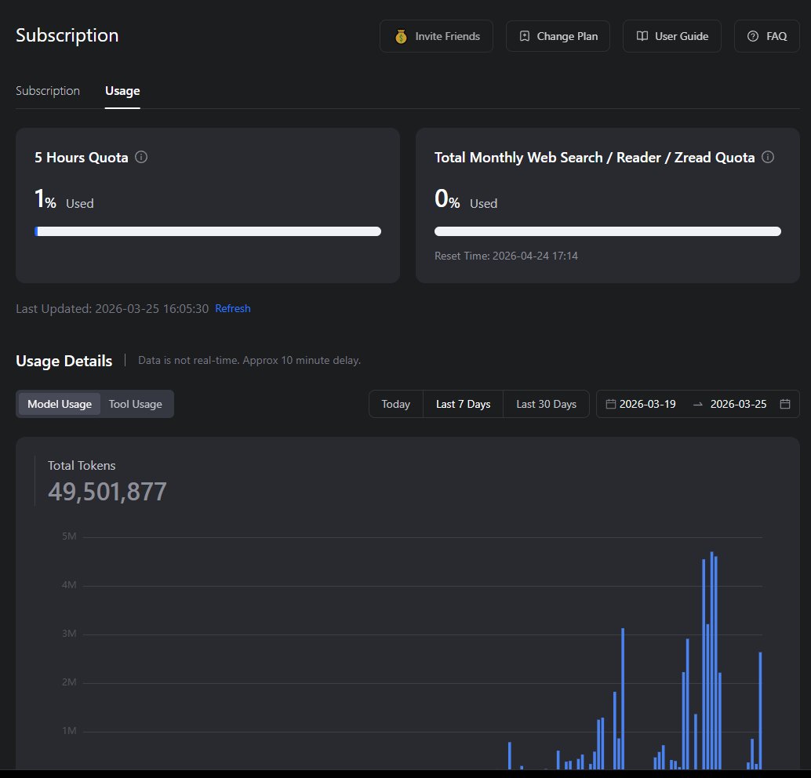The width and height of the screenshot is (811, 778).
Task: Click the info icon beside Total Monthly Web Search quota
Action: point(768,157)
